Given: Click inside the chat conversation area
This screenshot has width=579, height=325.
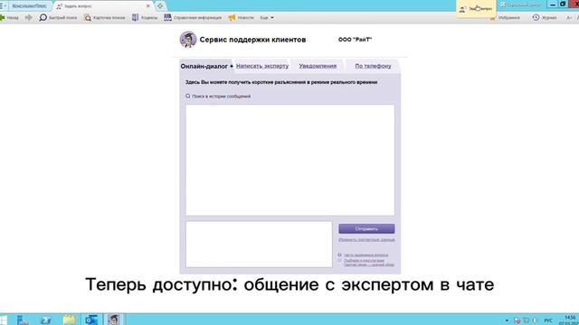Looking at the screenshot, I should pos(289,160).
